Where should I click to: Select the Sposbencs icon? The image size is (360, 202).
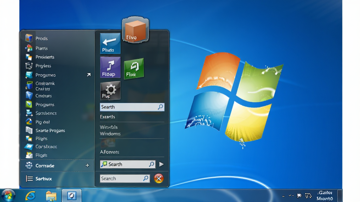point(29,113)
